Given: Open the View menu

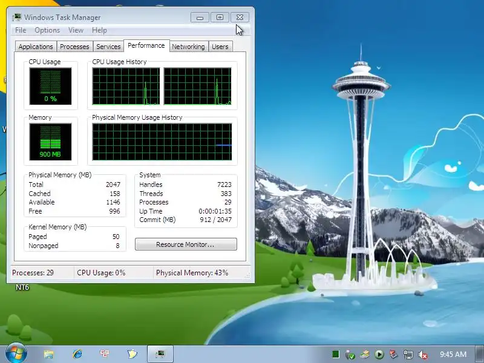Looking at the screenshot, I should (76, 30).
